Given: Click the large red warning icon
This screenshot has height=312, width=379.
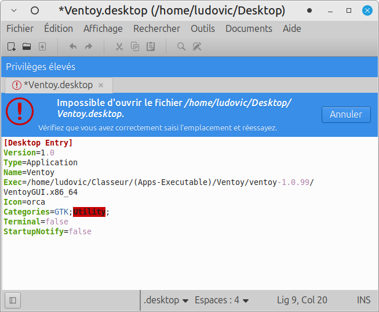Looking at the screenshot, I should [x=20, y=111].
